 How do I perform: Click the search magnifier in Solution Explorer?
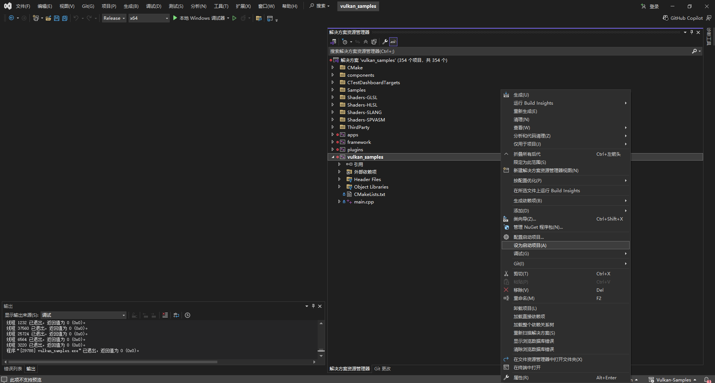point(694,51)
